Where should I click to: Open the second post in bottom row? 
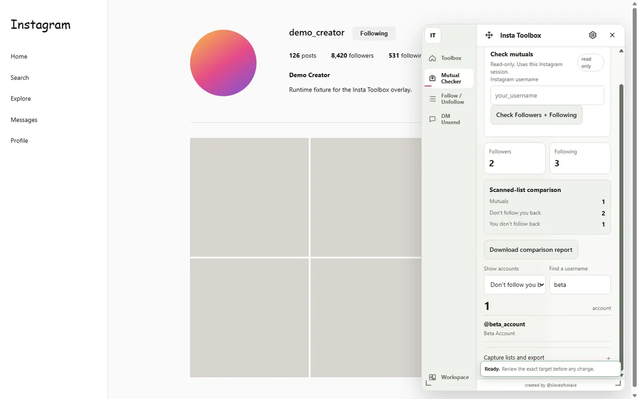coord(366,318)
